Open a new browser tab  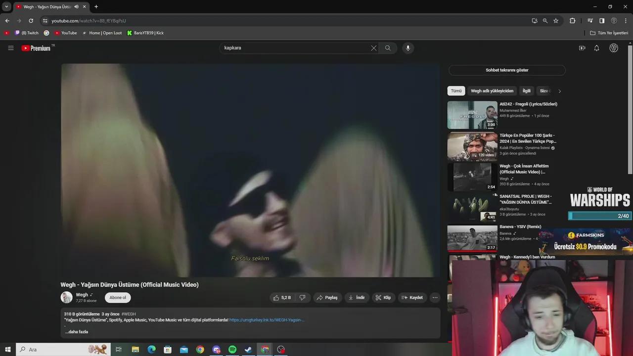pyautogui.click(x=96, y=7)
